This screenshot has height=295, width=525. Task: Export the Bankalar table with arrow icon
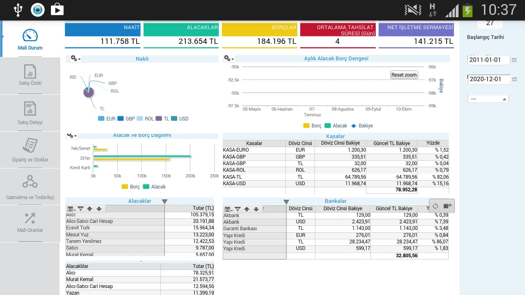448,206
